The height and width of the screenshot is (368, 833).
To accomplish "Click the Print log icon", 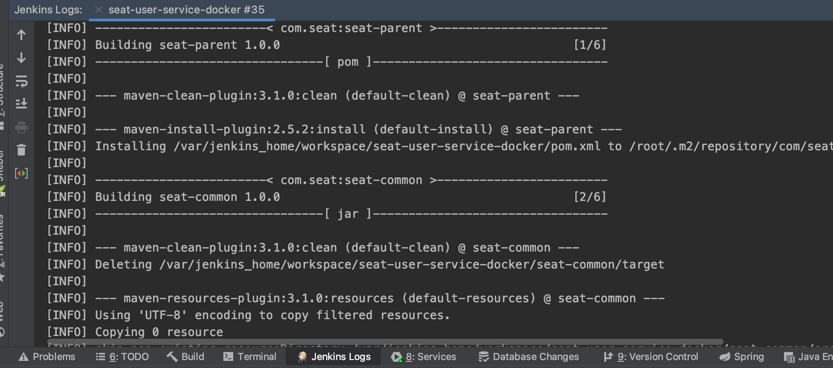I will click(x=21, y=127).
